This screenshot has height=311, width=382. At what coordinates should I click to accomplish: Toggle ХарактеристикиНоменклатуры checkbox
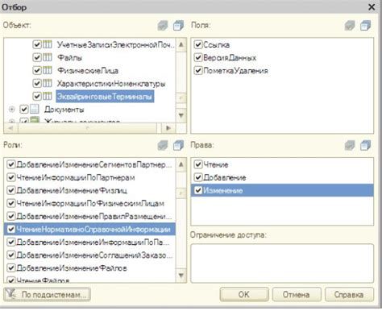click(37, 83)
